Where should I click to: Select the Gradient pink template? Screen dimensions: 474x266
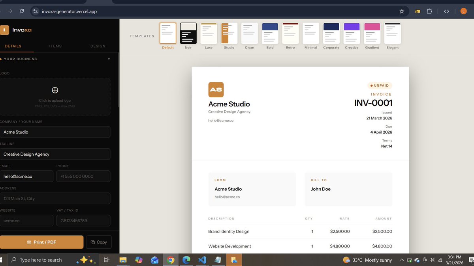pos(372,33)
